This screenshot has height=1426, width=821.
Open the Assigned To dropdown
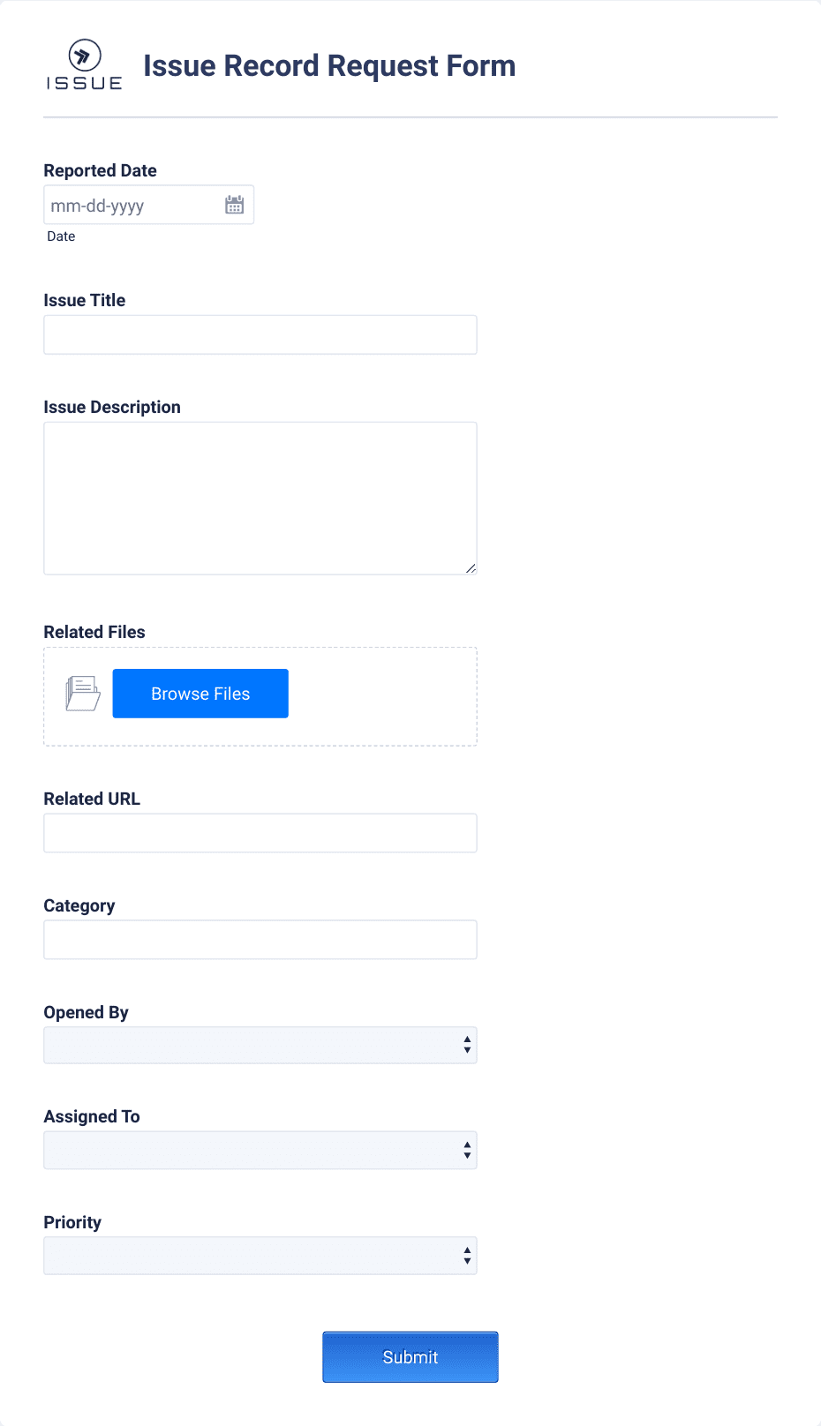[x=260, y=1150]
